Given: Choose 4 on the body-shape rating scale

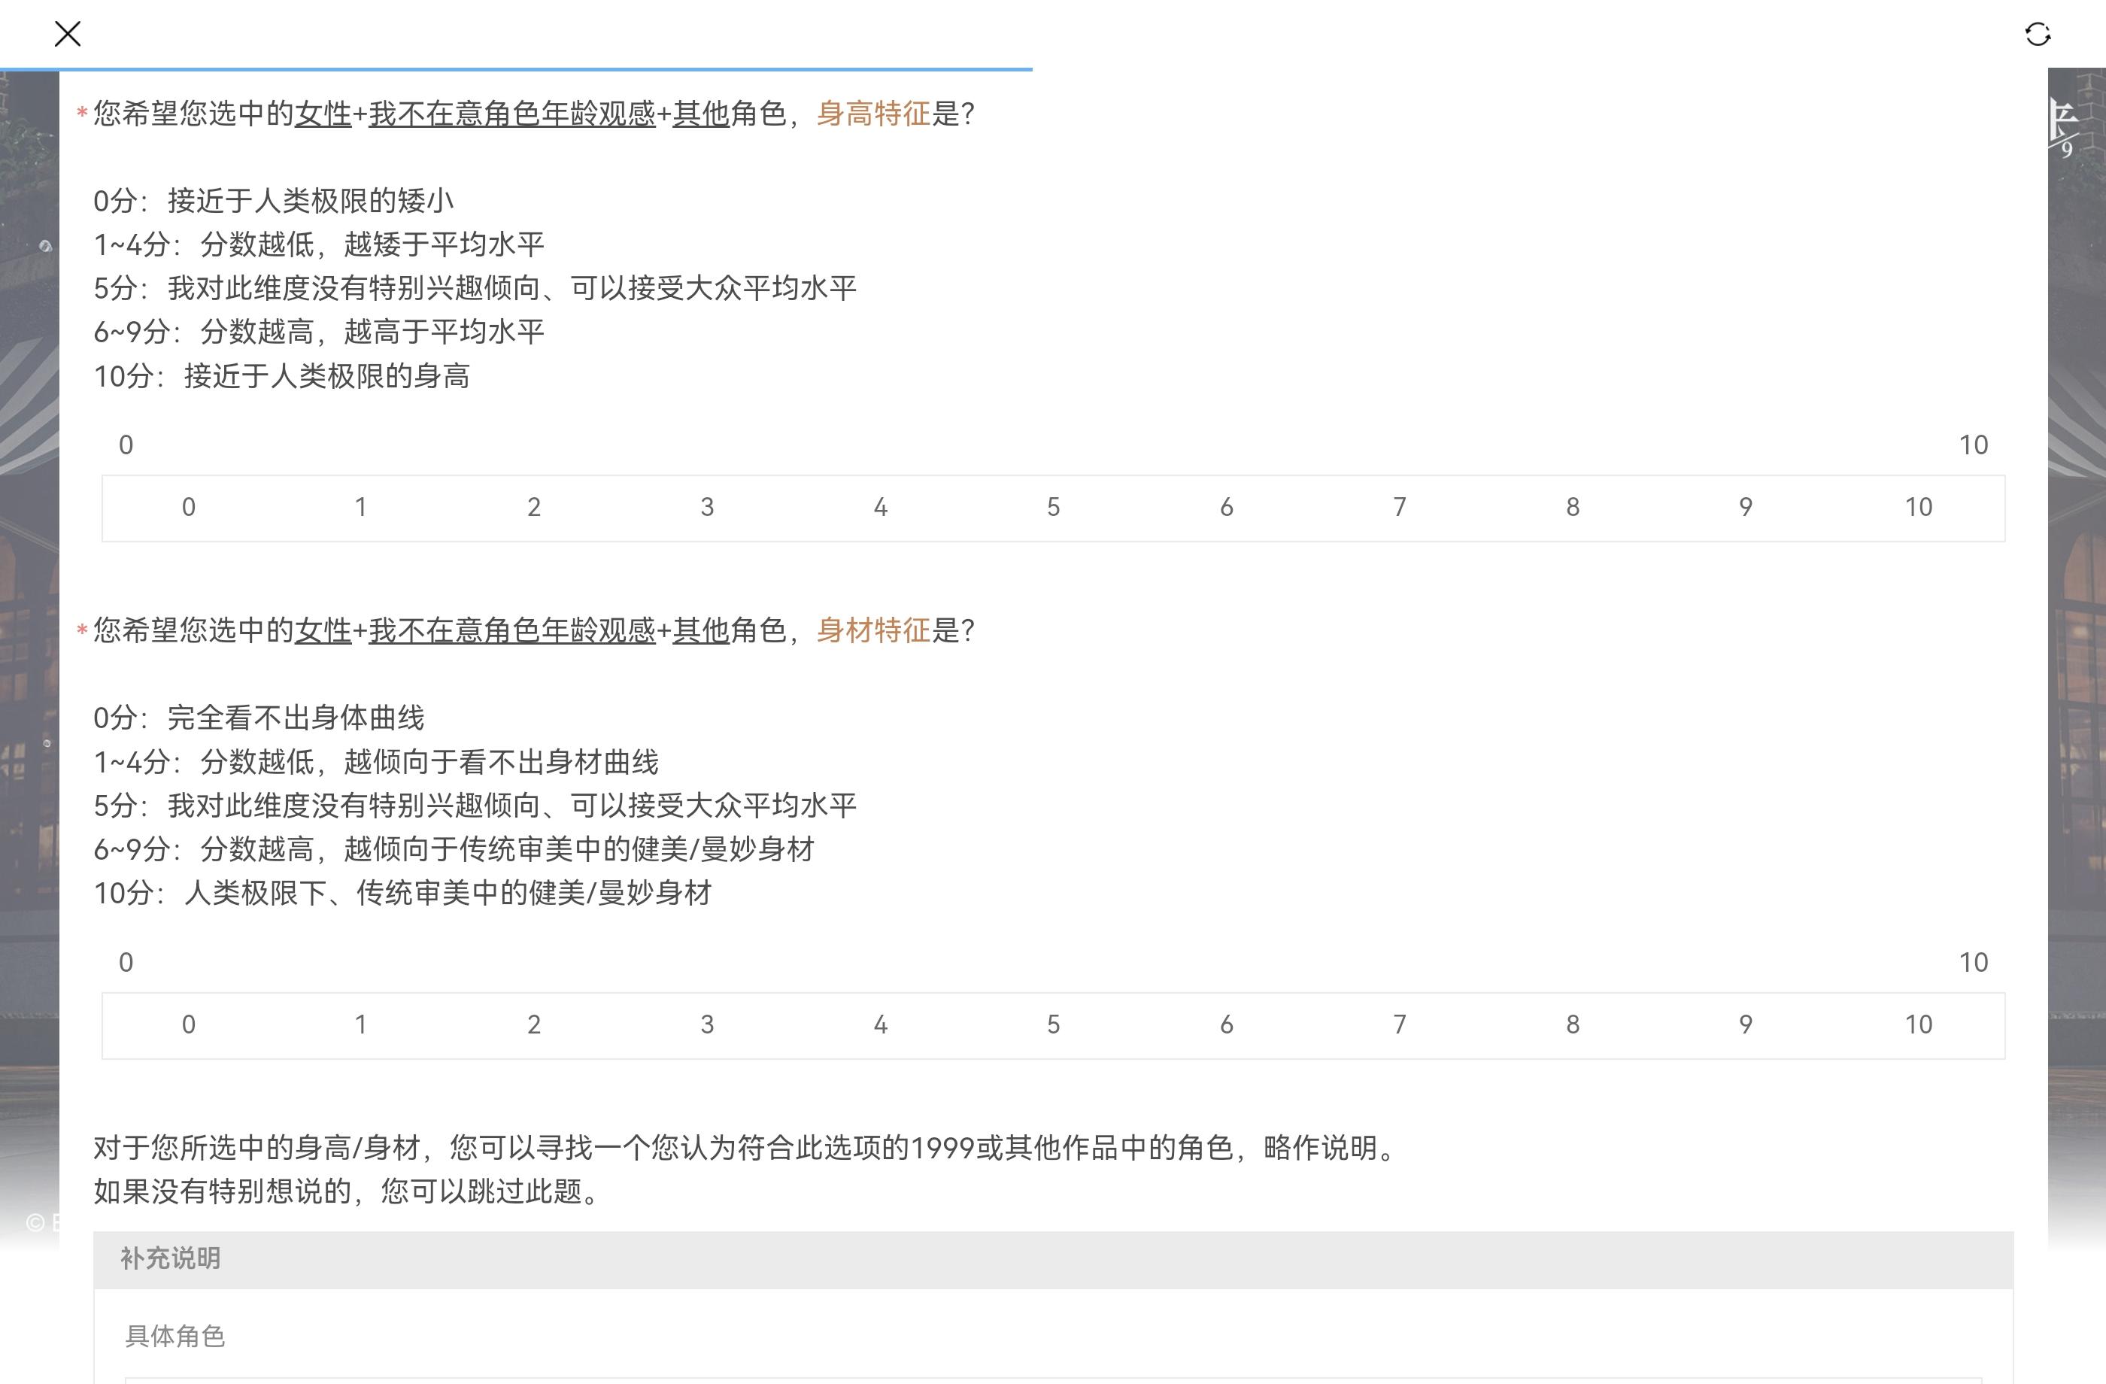Looking at the screenshot, I should [x=881, y=1024].
